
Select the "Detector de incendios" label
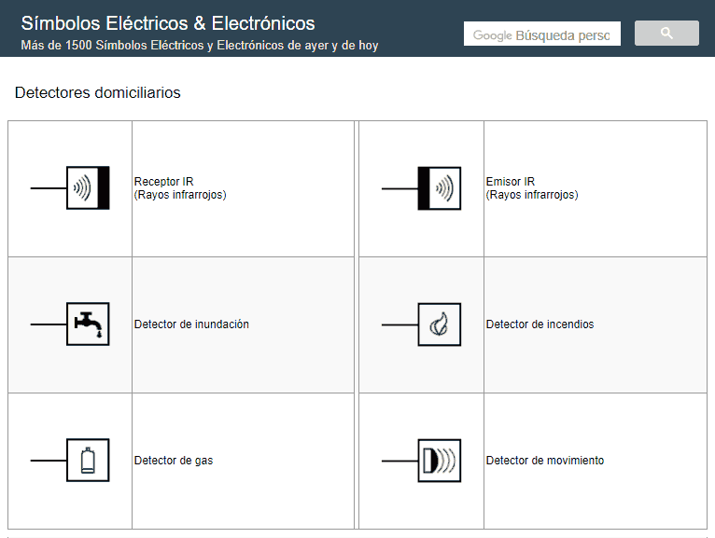tap(540, 324)
